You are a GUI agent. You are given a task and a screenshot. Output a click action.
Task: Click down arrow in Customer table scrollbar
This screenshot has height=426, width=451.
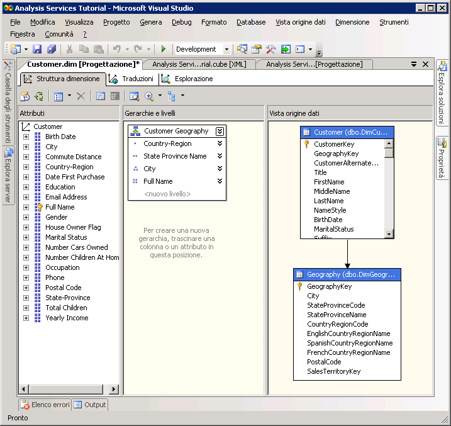[x=389, y=234]
